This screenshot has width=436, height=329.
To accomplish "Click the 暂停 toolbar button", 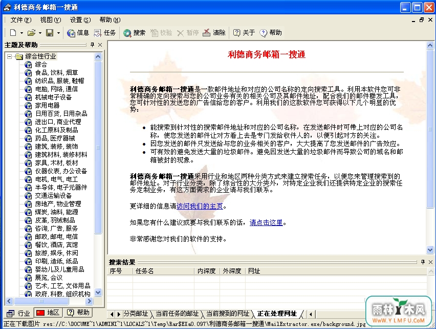I will (188, 33).
